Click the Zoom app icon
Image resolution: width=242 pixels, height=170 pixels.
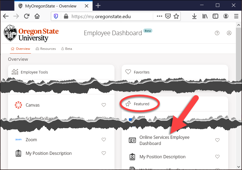(x=18, y=139)
